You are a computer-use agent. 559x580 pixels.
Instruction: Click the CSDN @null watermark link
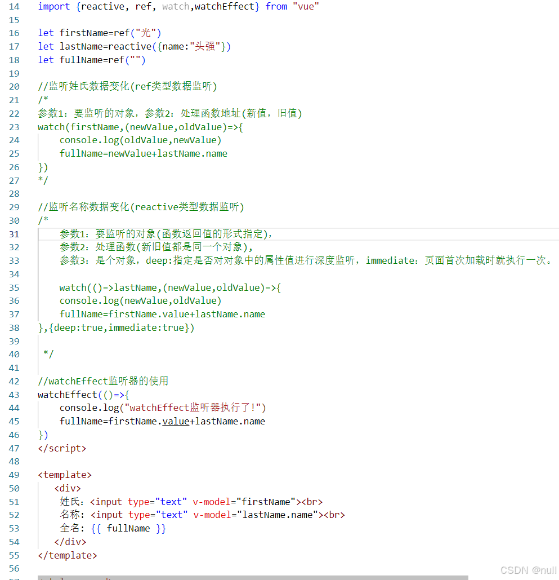point(528,570)
